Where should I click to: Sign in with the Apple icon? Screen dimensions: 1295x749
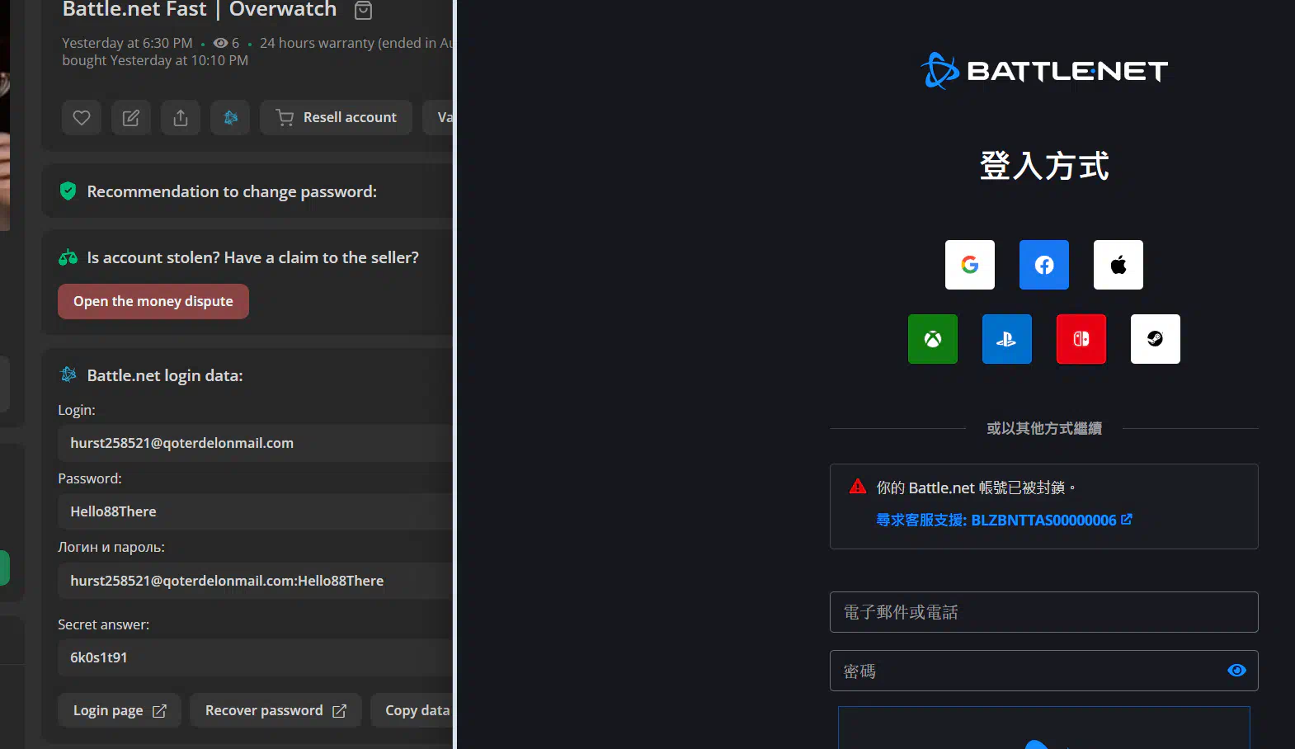[1118, 265]
